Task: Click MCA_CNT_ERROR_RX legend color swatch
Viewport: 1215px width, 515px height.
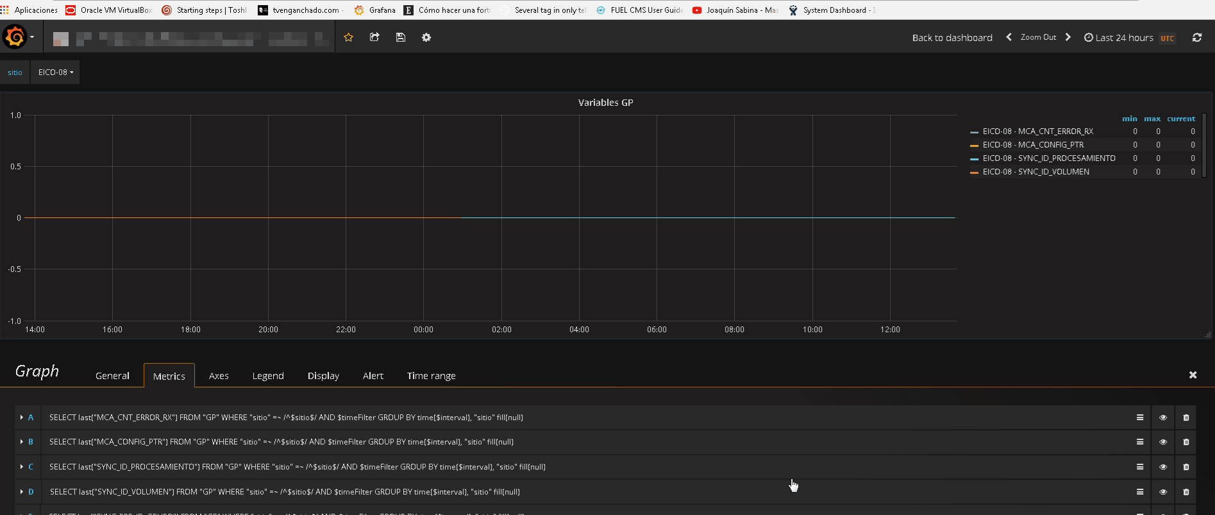Action: click(x=975, y=132)
